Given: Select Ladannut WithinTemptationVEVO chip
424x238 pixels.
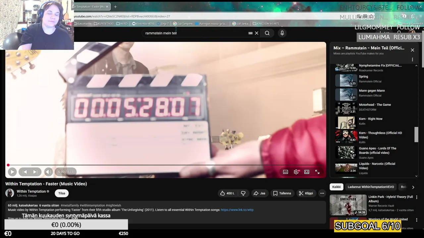Looking at the screenshot, I should [371, 187].
